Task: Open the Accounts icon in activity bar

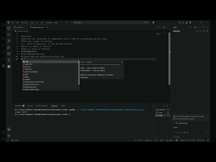Action: (9, 129)
